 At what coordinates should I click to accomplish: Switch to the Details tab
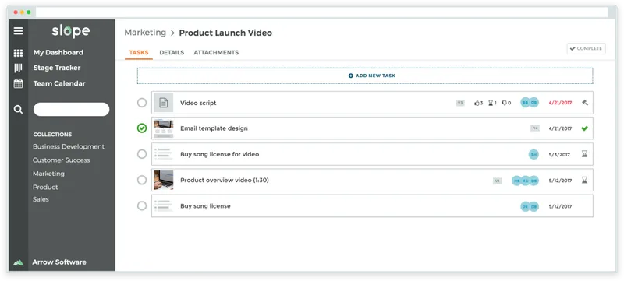coord(172,52)
